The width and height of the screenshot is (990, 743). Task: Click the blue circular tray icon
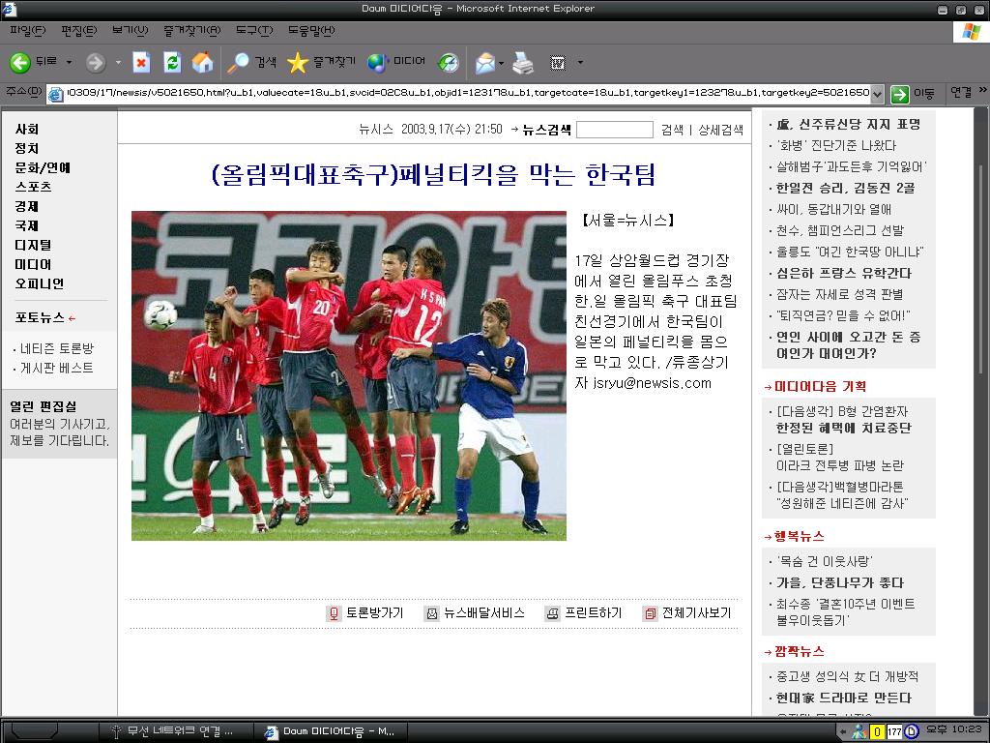pyautogui.click(x=912, y=731)
